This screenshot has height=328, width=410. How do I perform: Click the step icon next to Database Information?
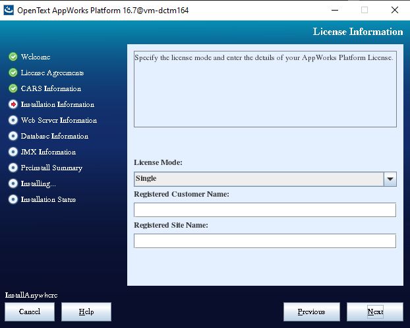13,136
